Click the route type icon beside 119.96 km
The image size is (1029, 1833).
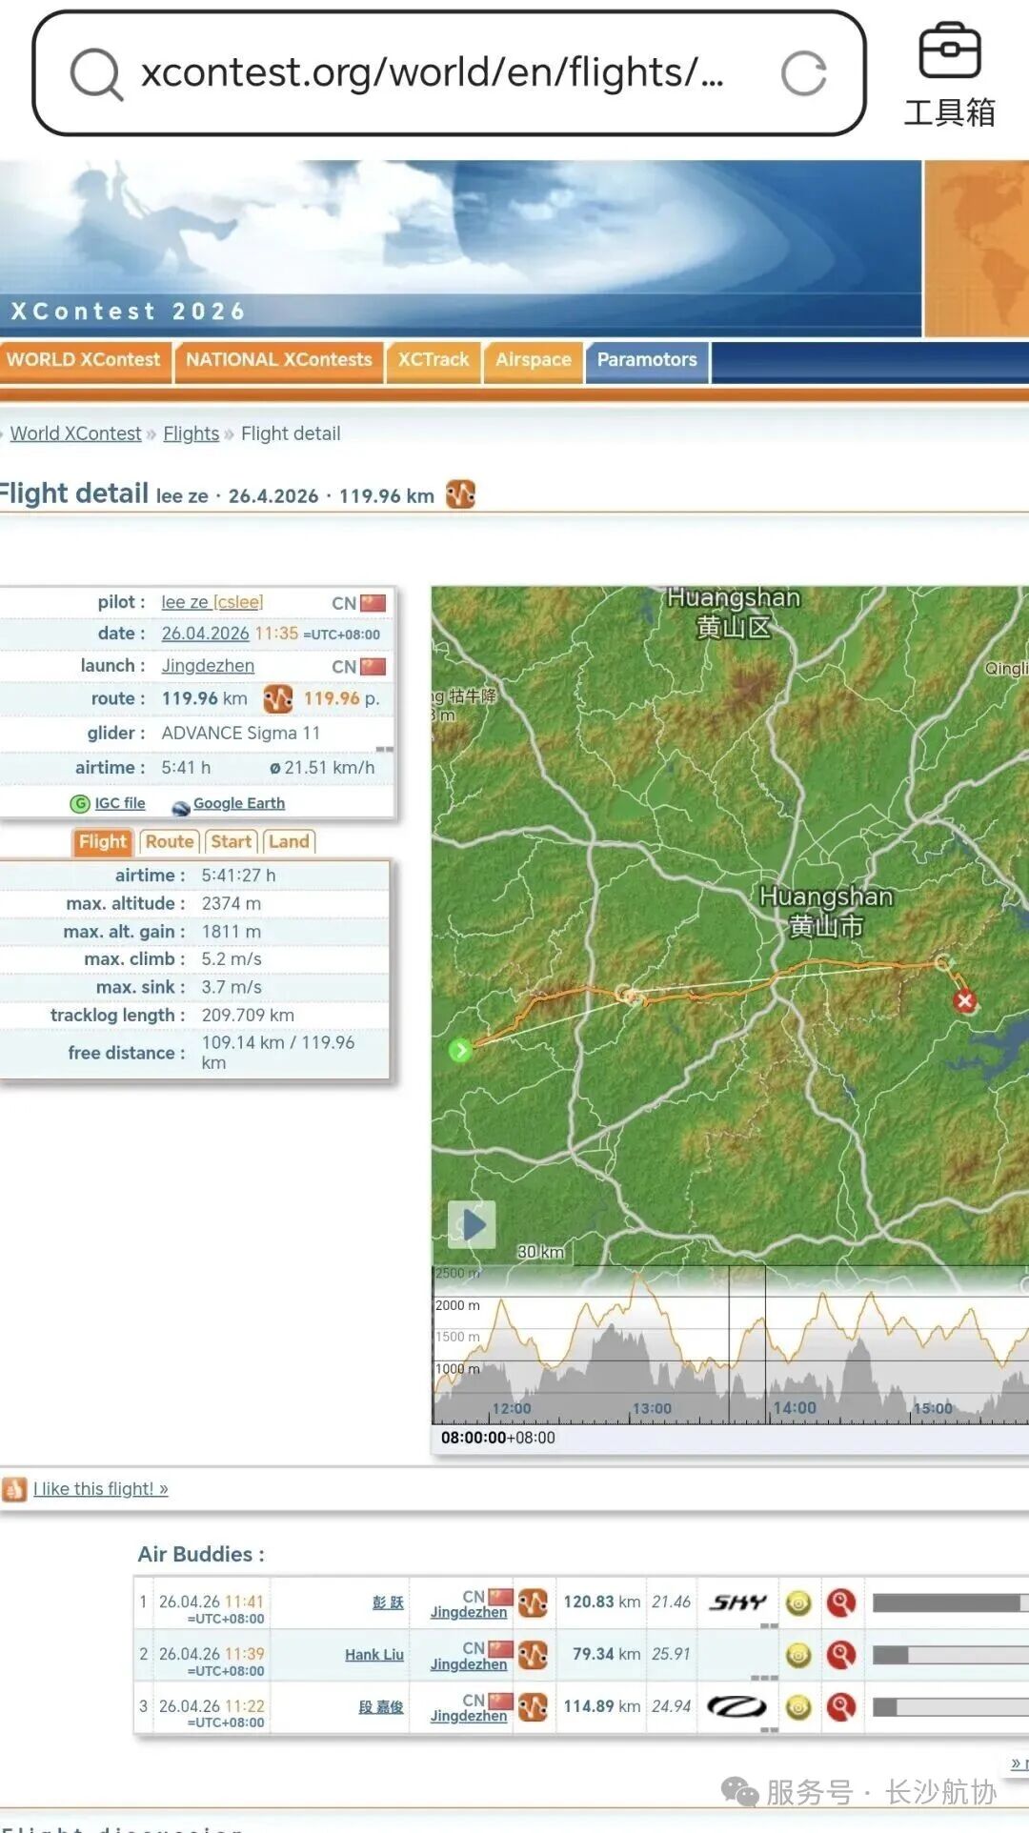[278, 698]
